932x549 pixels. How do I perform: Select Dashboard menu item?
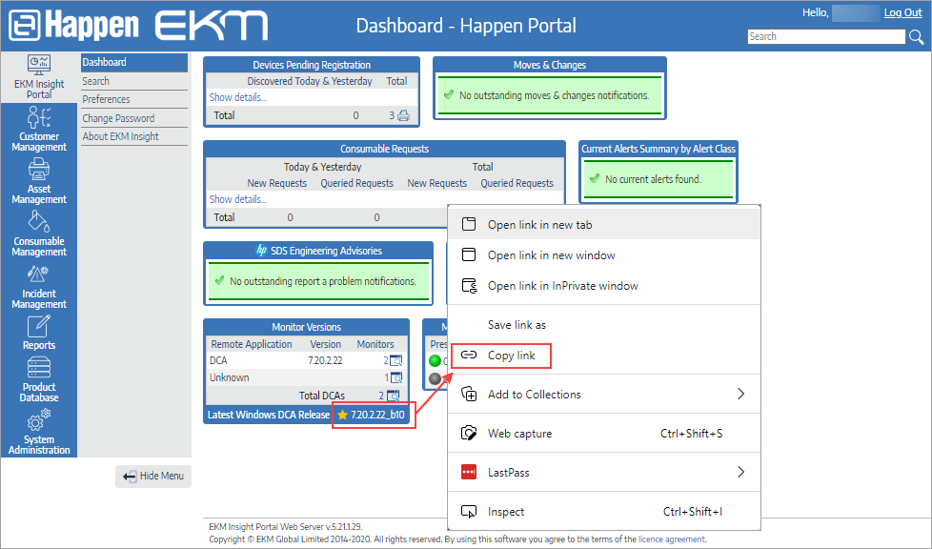134,63
